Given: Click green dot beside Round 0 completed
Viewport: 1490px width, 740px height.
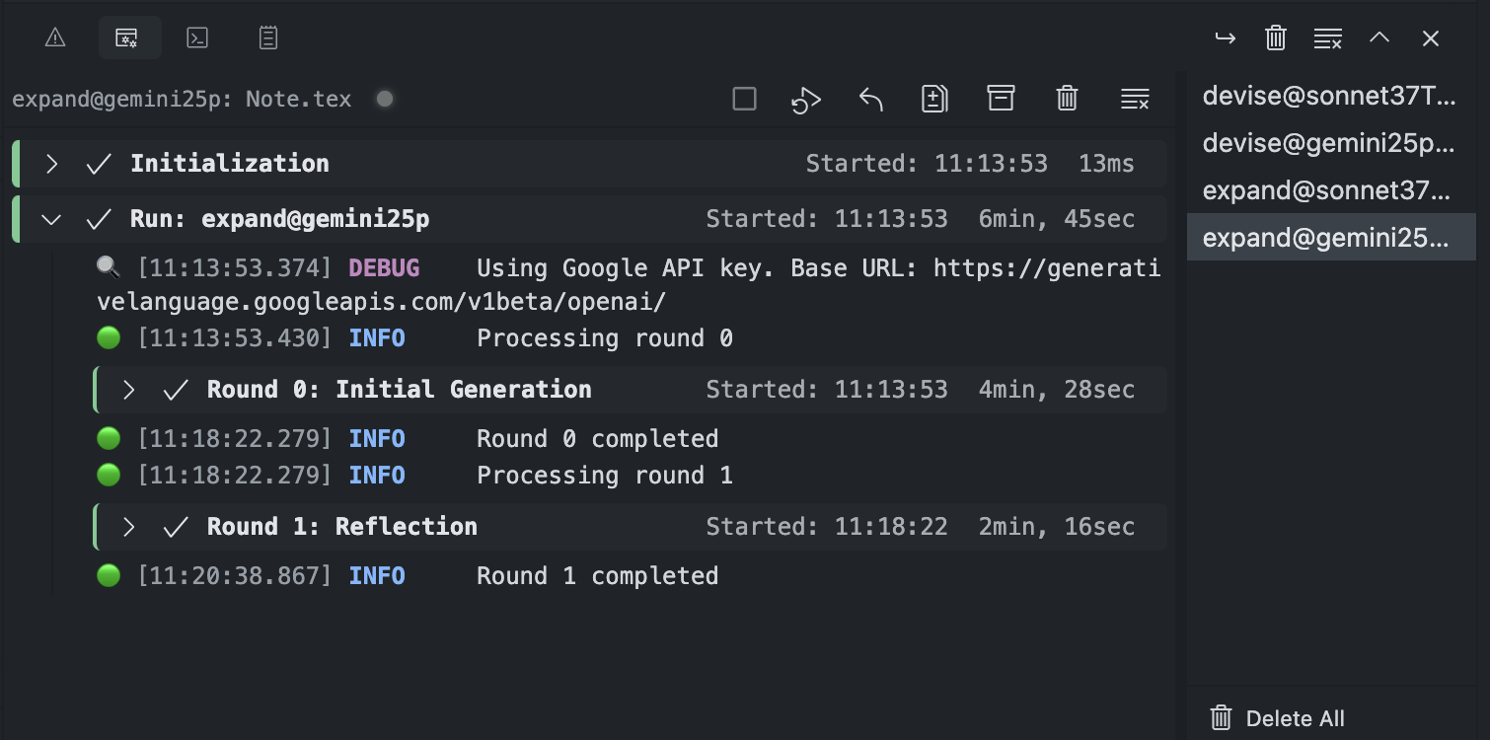Looking at the screenshot, I should click(x=109, y=438).
